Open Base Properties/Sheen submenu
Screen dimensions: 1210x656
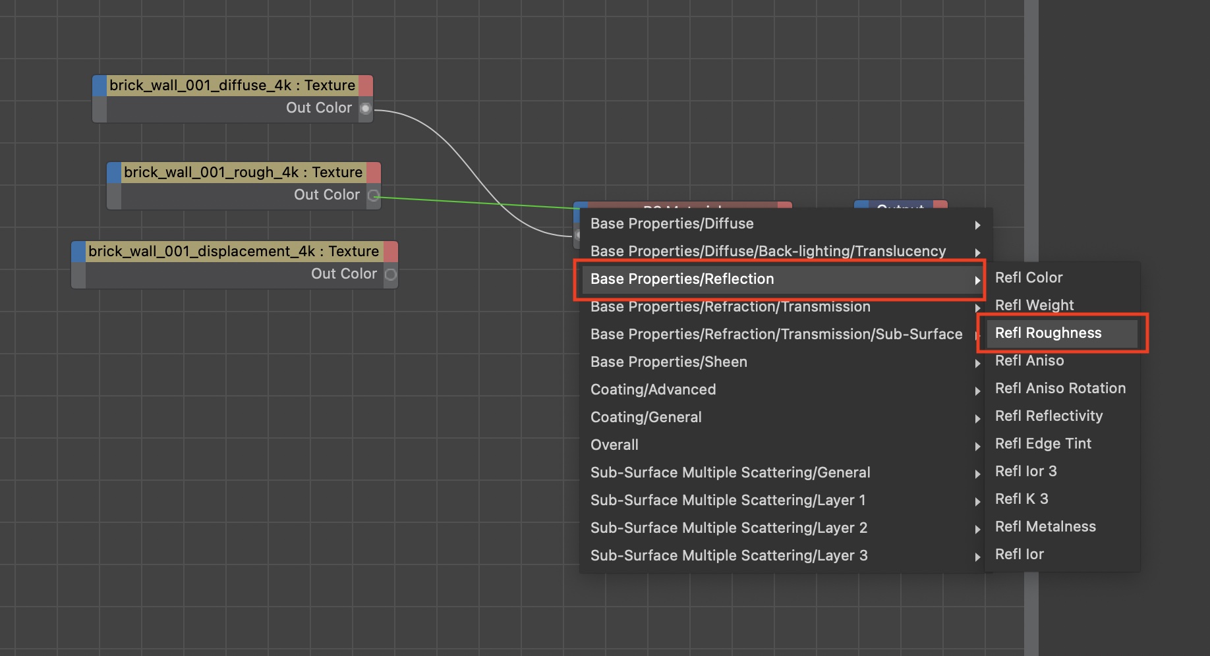pyautogui.click(x=668, y=362)
